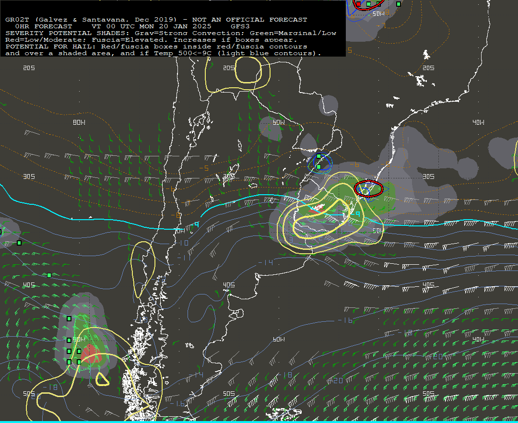Click the orange '-7' contour label
Screen dimensions: 518x423
coord(186,202)
